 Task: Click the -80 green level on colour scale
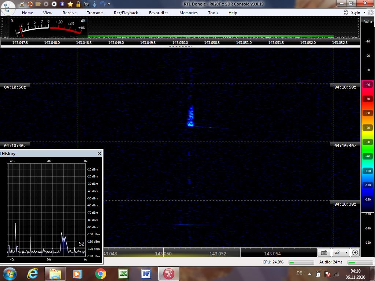(368, 142)
